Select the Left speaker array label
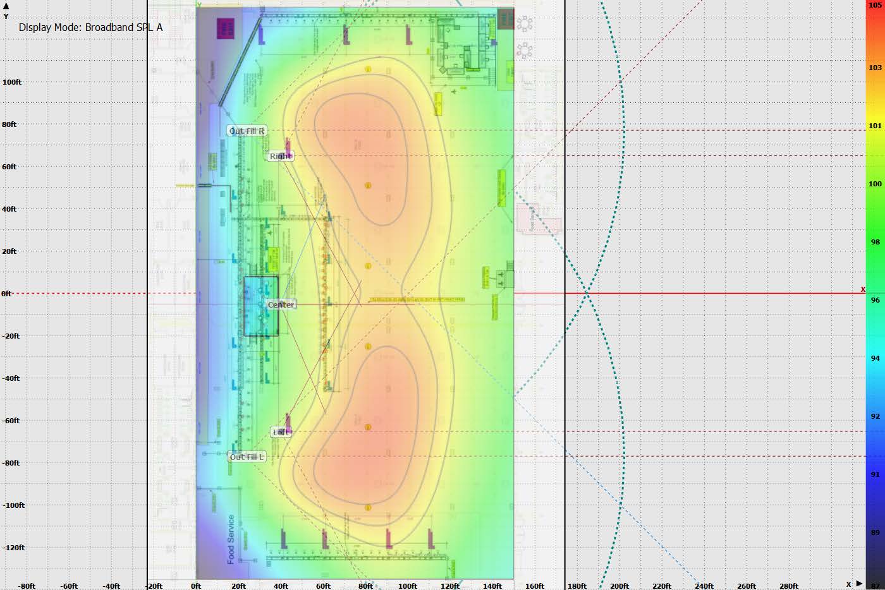This screenshot has height=590, width=885. pos(281,432)
